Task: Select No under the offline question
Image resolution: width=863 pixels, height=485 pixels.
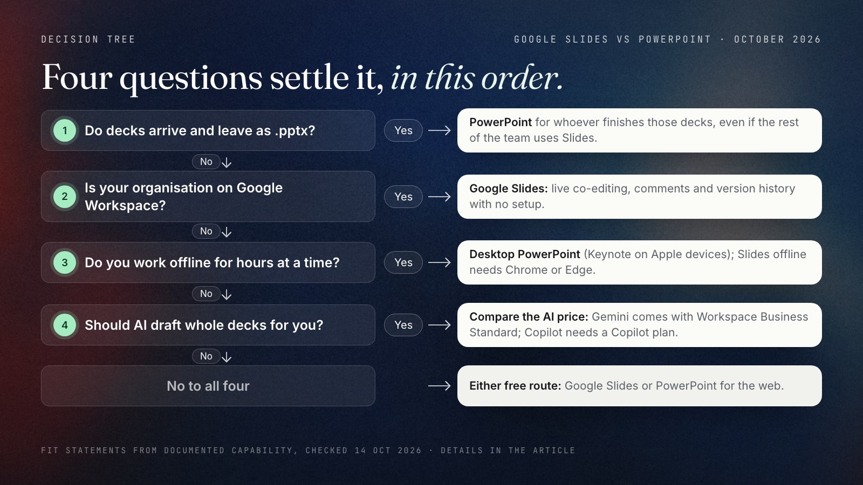Action: pyautogui.click(x=206, y=294)
